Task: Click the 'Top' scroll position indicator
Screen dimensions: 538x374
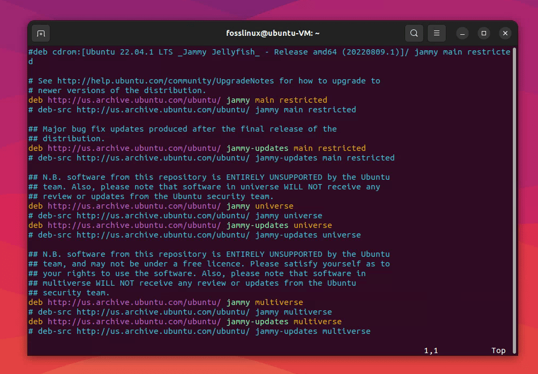Action: pos(498,350)
